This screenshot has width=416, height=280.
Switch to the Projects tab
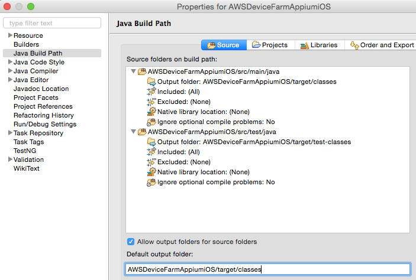coord(270,45)
